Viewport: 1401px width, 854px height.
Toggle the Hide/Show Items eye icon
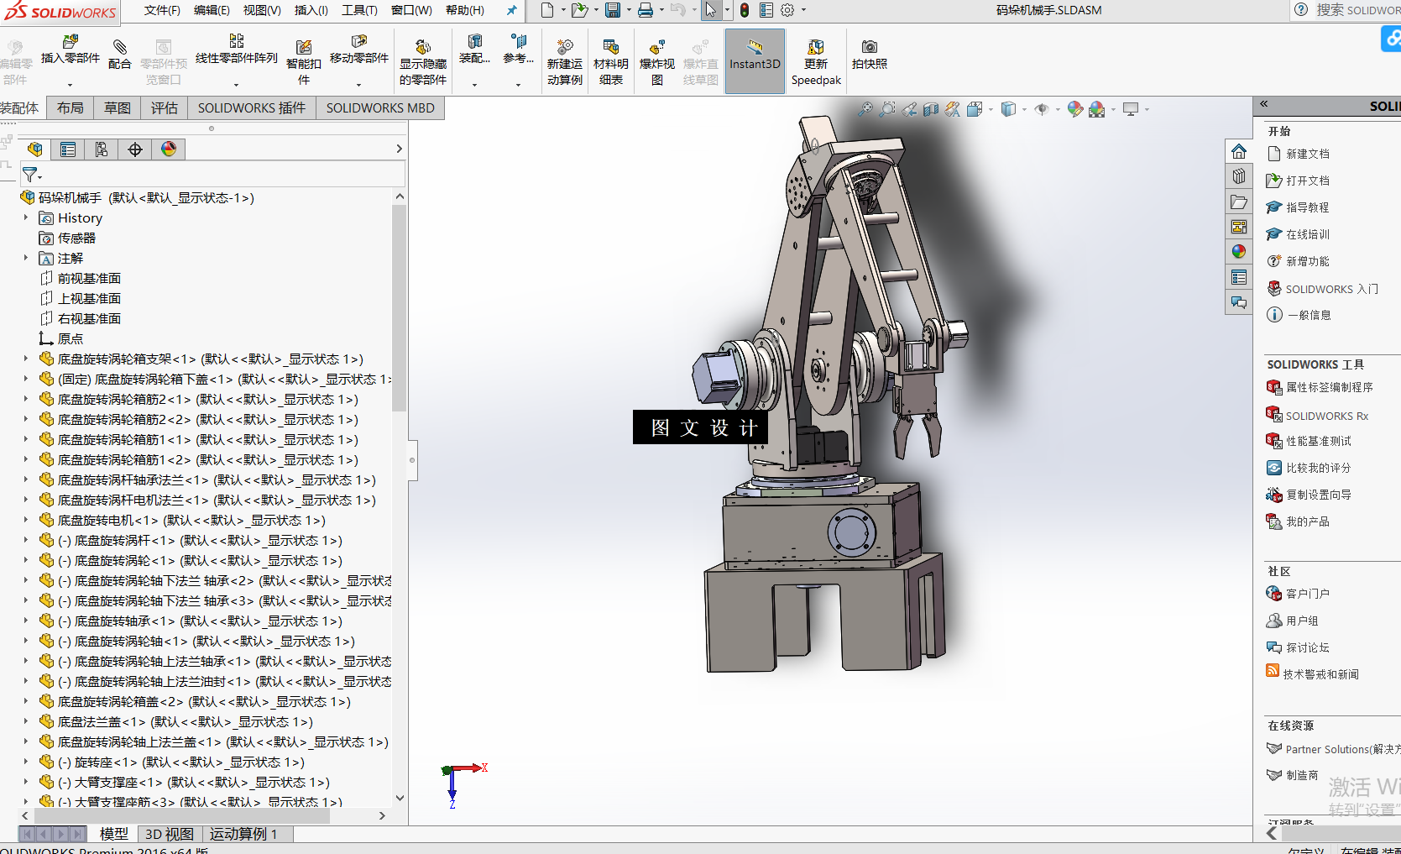click(x=1042, y=109)
